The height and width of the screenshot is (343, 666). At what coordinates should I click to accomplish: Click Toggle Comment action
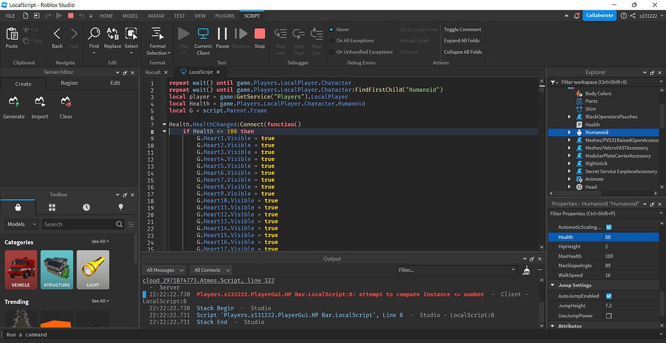coord(463,30)
